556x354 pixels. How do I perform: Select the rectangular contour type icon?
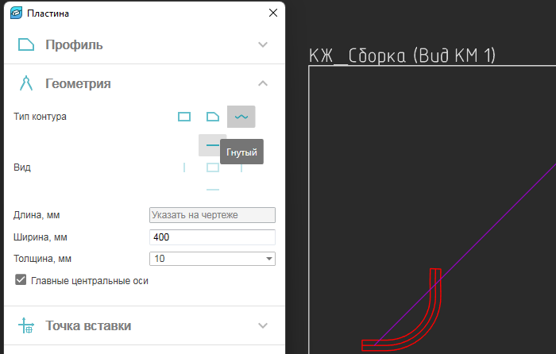click(184, 117)
